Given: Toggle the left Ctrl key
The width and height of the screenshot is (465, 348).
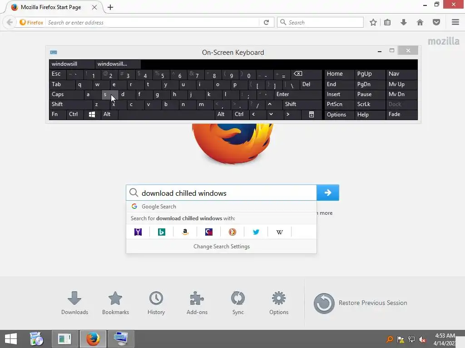Looking at the screenshot, I should point(75,114).
